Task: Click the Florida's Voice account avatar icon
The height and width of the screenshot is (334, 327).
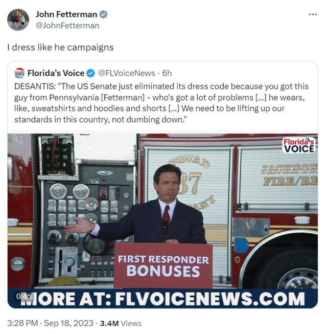Action: 19,73
